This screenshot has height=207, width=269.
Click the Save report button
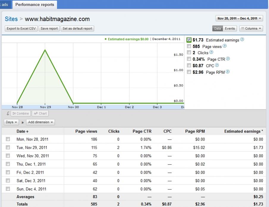point(49,28)
